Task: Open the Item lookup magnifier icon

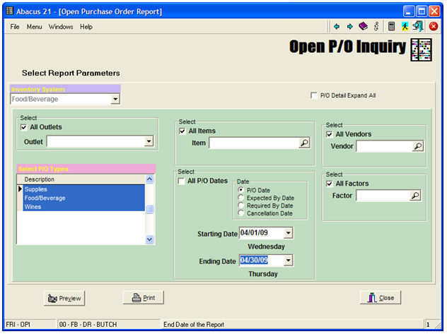Action: point(304,143)
